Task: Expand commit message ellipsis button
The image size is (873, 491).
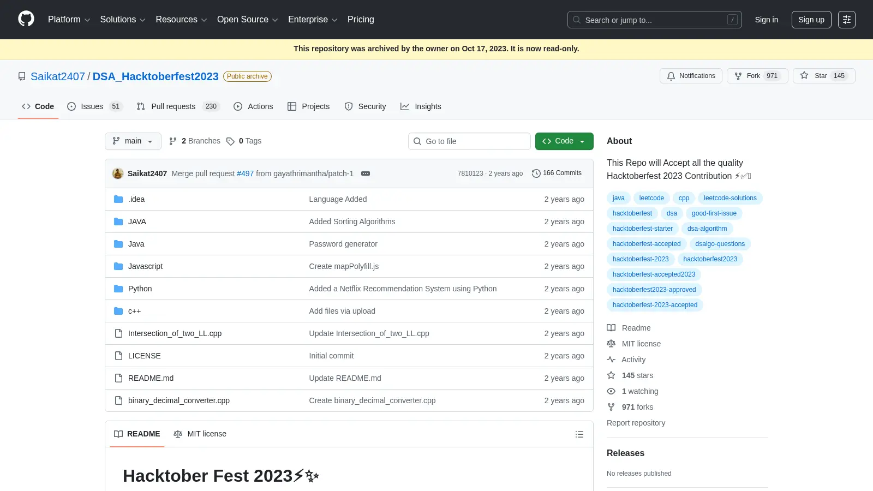Action: coord(366,173)
